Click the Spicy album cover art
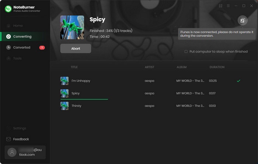Image resolution: width=258 pixels, height=164 pixels. tap(72, 28)
